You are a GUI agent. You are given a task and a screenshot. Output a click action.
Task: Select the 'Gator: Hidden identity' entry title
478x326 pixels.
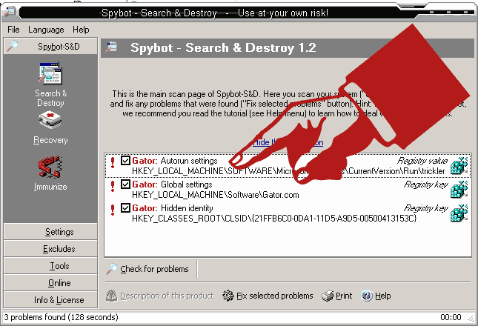(x=172, y=207)
